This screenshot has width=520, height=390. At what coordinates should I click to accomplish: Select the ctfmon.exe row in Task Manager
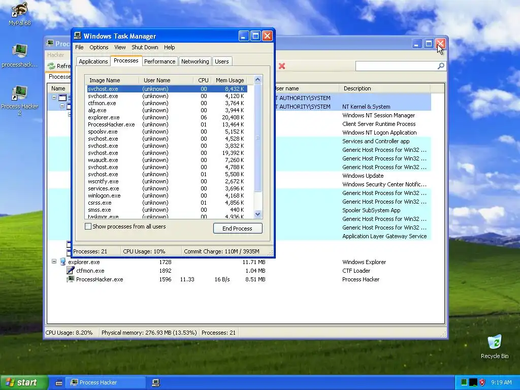tap(167, 103)
